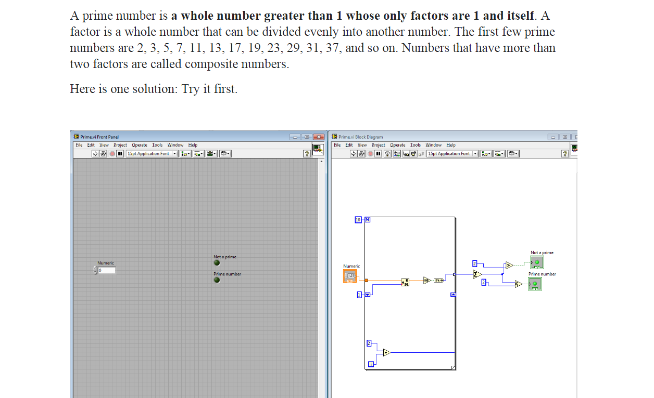Click the Numeric input field showing 0
654x398 pixels.
point(108,271)
